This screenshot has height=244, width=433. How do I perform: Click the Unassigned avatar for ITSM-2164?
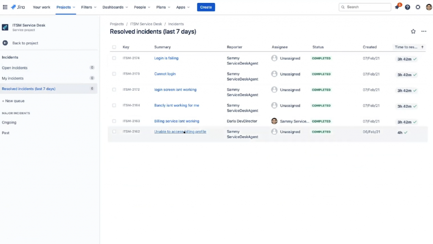(274, 105)
